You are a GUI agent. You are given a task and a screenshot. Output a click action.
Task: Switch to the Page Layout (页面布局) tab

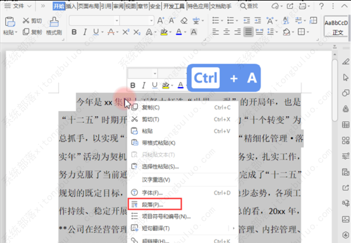(x=88, y=6)
